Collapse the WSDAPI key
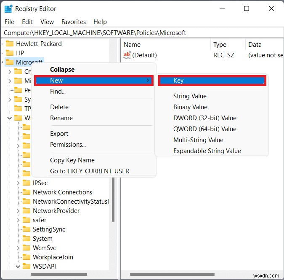The width and height of the screenshot is (284, 280). [18, 267]
